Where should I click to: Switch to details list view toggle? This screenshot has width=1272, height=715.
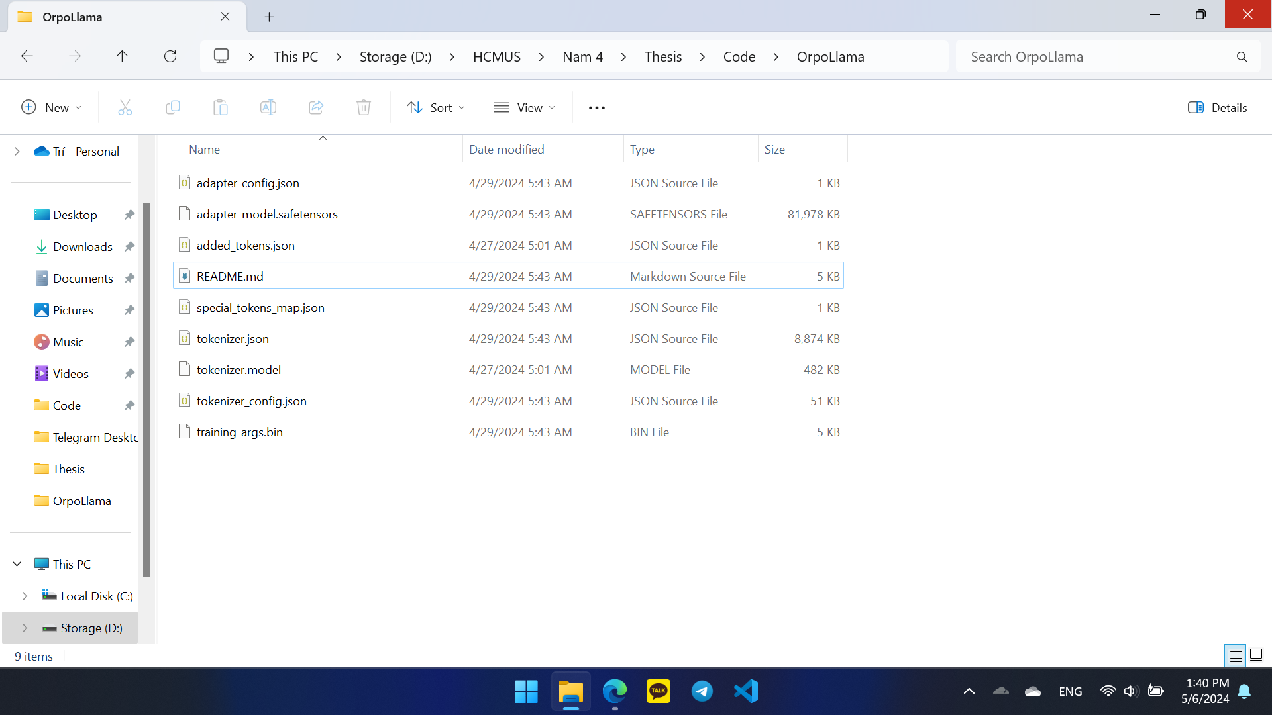click(x=1236, y=655)
